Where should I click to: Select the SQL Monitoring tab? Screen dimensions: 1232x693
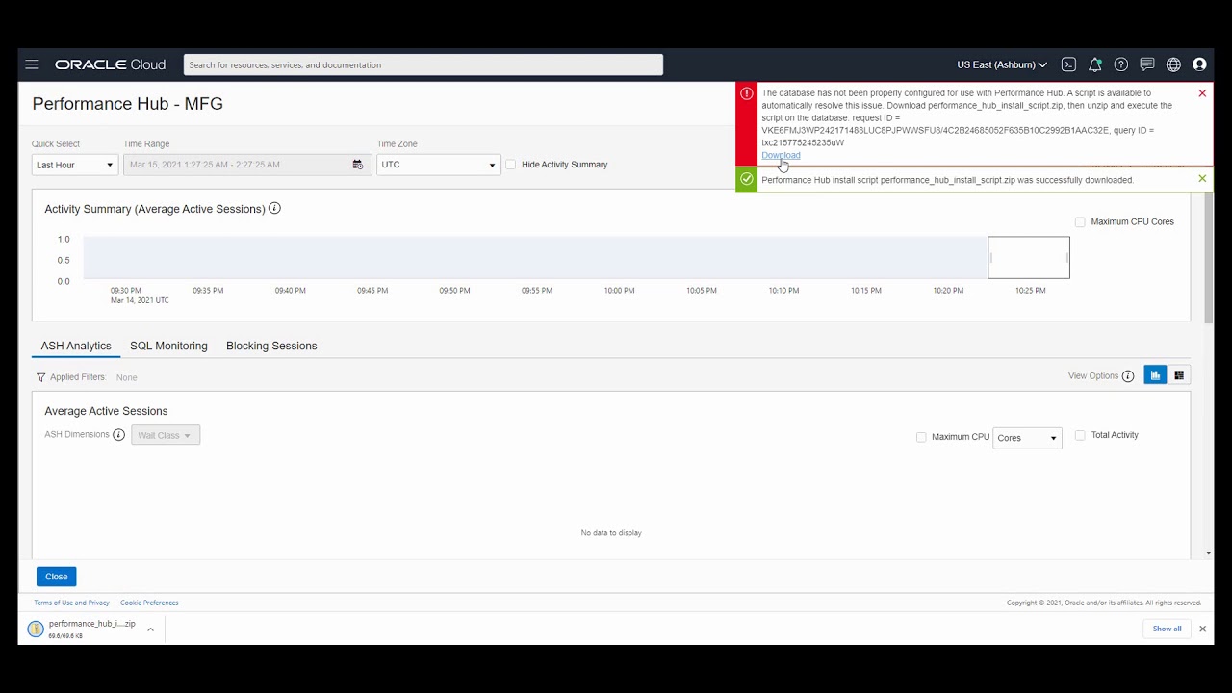[x=168, y=346]
